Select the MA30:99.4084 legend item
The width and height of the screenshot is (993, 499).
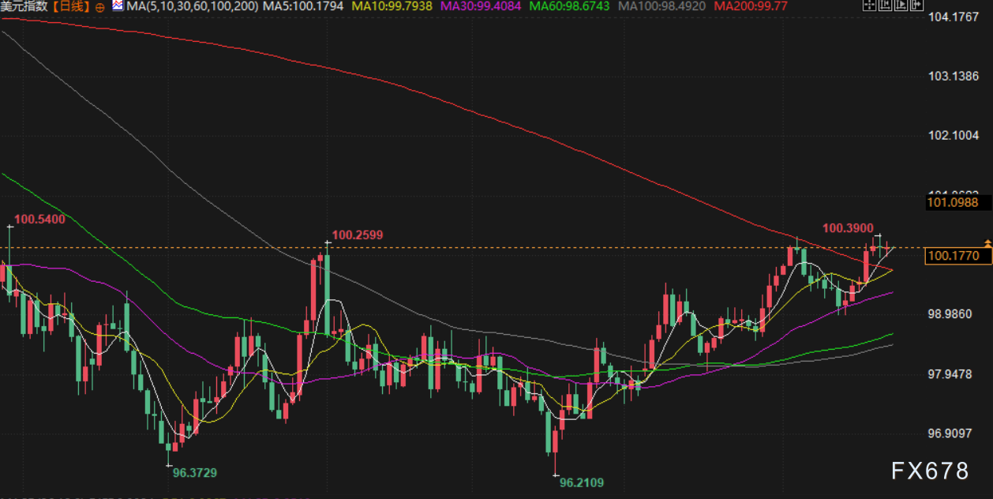click(x=482, y=6)
